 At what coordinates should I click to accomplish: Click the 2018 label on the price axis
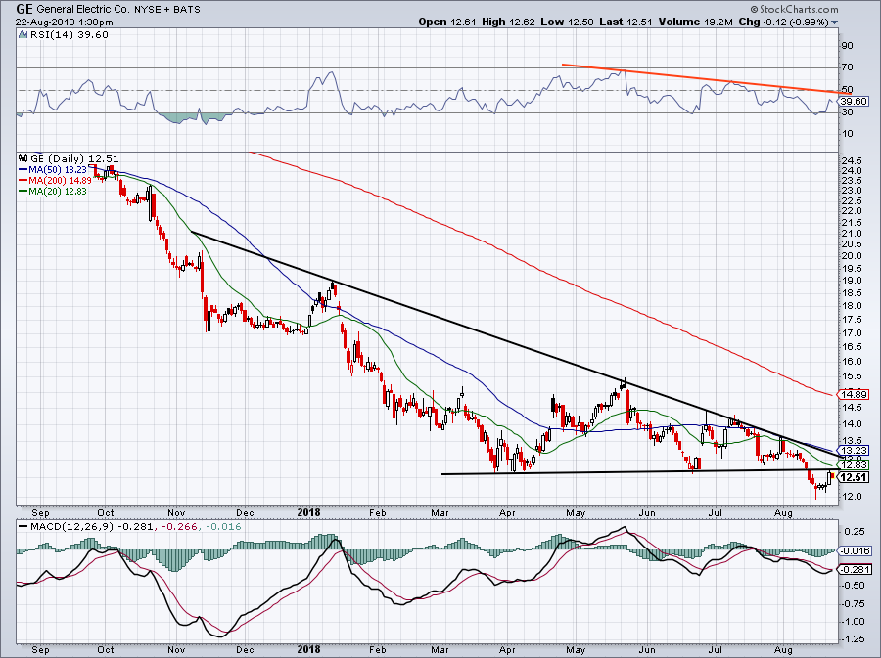308,512
